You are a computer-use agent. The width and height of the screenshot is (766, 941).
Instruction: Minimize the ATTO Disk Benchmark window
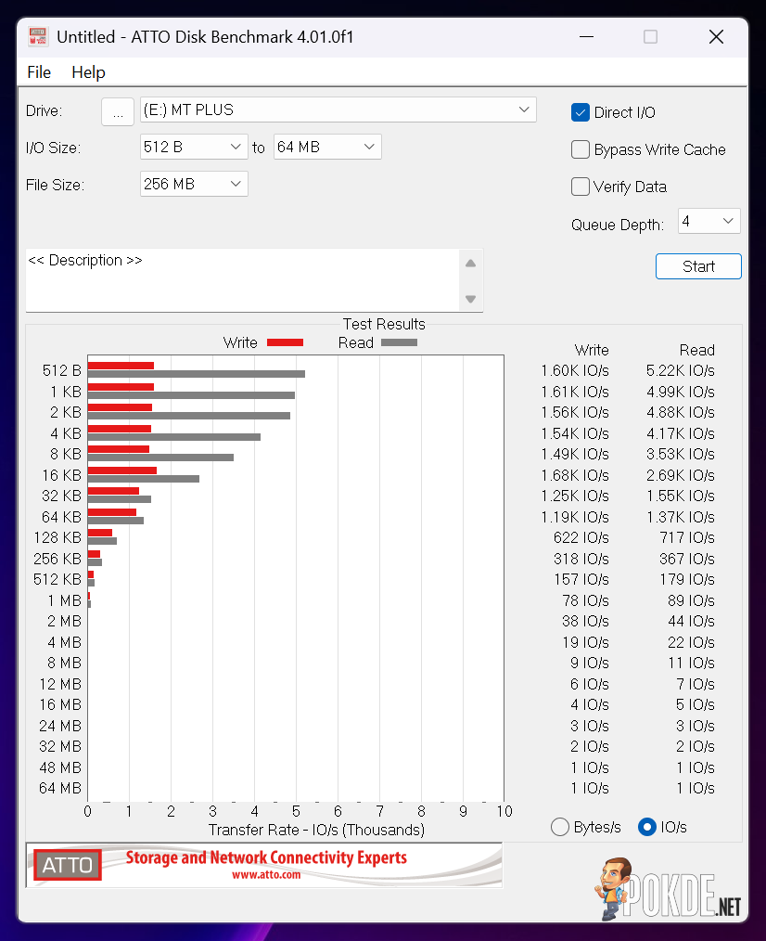(x=586, y=36)
